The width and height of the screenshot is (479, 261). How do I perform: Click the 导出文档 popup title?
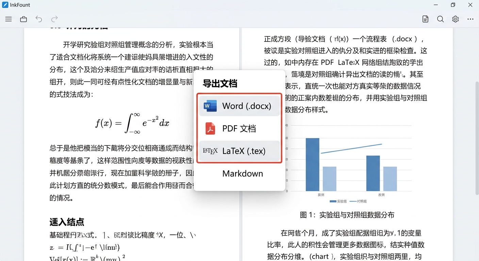[x=220, y=84]
